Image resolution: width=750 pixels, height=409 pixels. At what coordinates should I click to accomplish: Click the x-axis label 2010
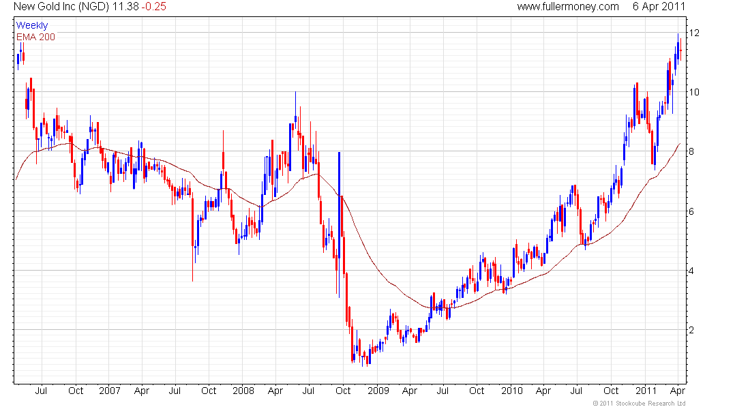click(x=512, y=391)
